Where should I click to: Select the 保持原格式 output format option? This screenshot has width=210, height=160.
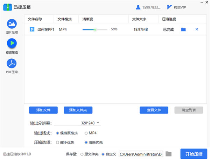tap(58, 133)
